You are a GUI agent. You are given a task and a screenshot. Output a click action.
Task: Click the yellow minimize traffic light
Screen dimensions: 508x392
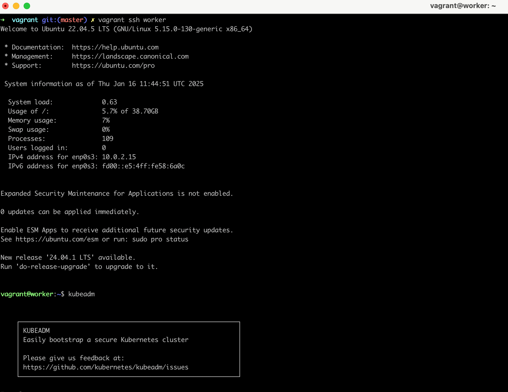point(16,6)
